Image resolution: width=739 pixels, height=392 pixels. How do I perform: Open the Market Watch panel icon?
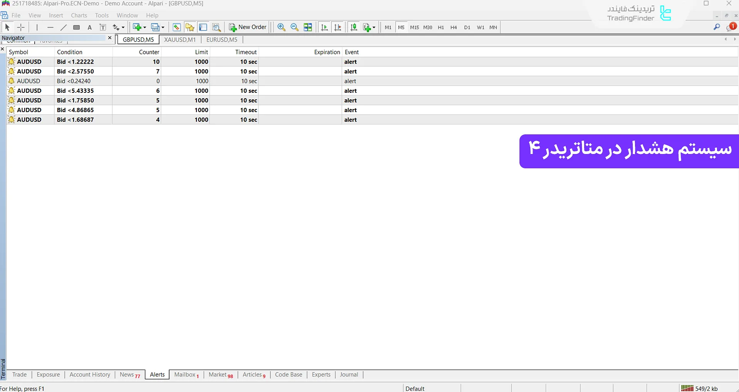pos(176,27)
